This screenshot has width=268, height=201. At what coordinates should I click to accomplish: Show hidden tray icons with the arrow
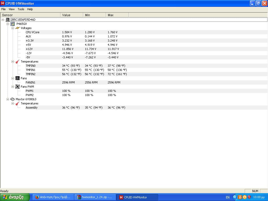click(x=235, y=197)
